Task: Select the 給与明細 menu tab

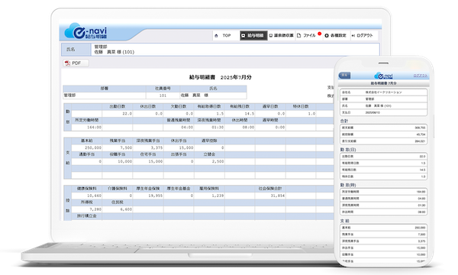Action: click(253, 36)
